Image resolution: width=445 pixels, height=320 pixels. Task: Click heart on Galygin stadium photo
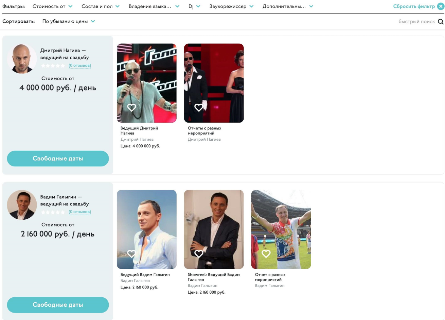[x=266, y=254]
